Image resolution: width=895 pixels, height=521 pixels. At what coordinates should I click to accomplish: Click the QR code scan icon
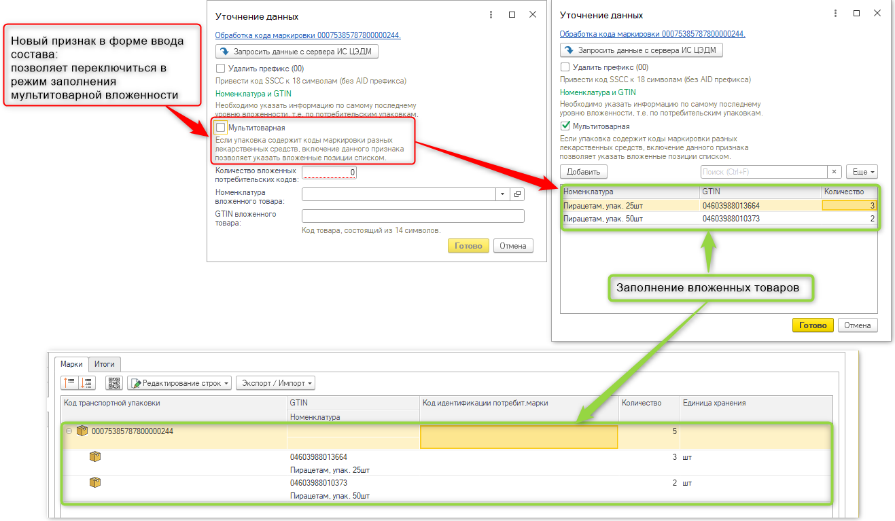coord(113,383)
